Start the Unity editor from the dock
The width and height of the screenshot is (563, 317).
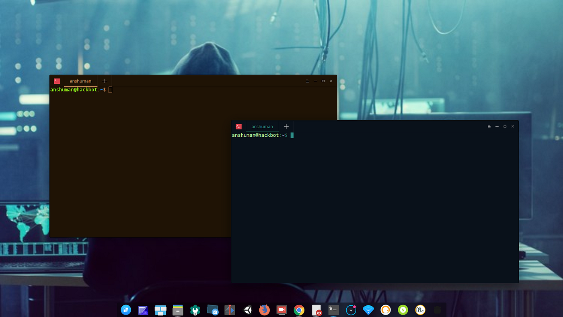[247, 310]
